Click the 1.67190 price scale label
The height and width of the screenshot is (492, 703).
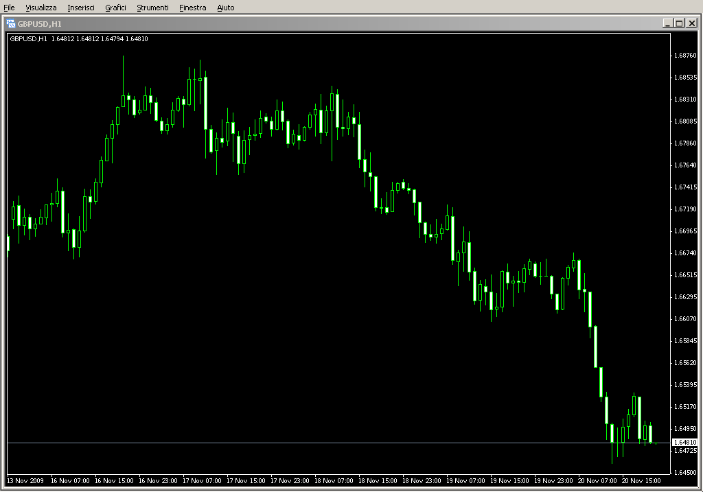pyautogui.click(x=686, y=209)
